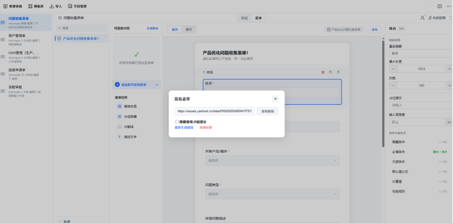Select the 设计 design tab
This screenshot has height=223, width=453.
point(175,29)
